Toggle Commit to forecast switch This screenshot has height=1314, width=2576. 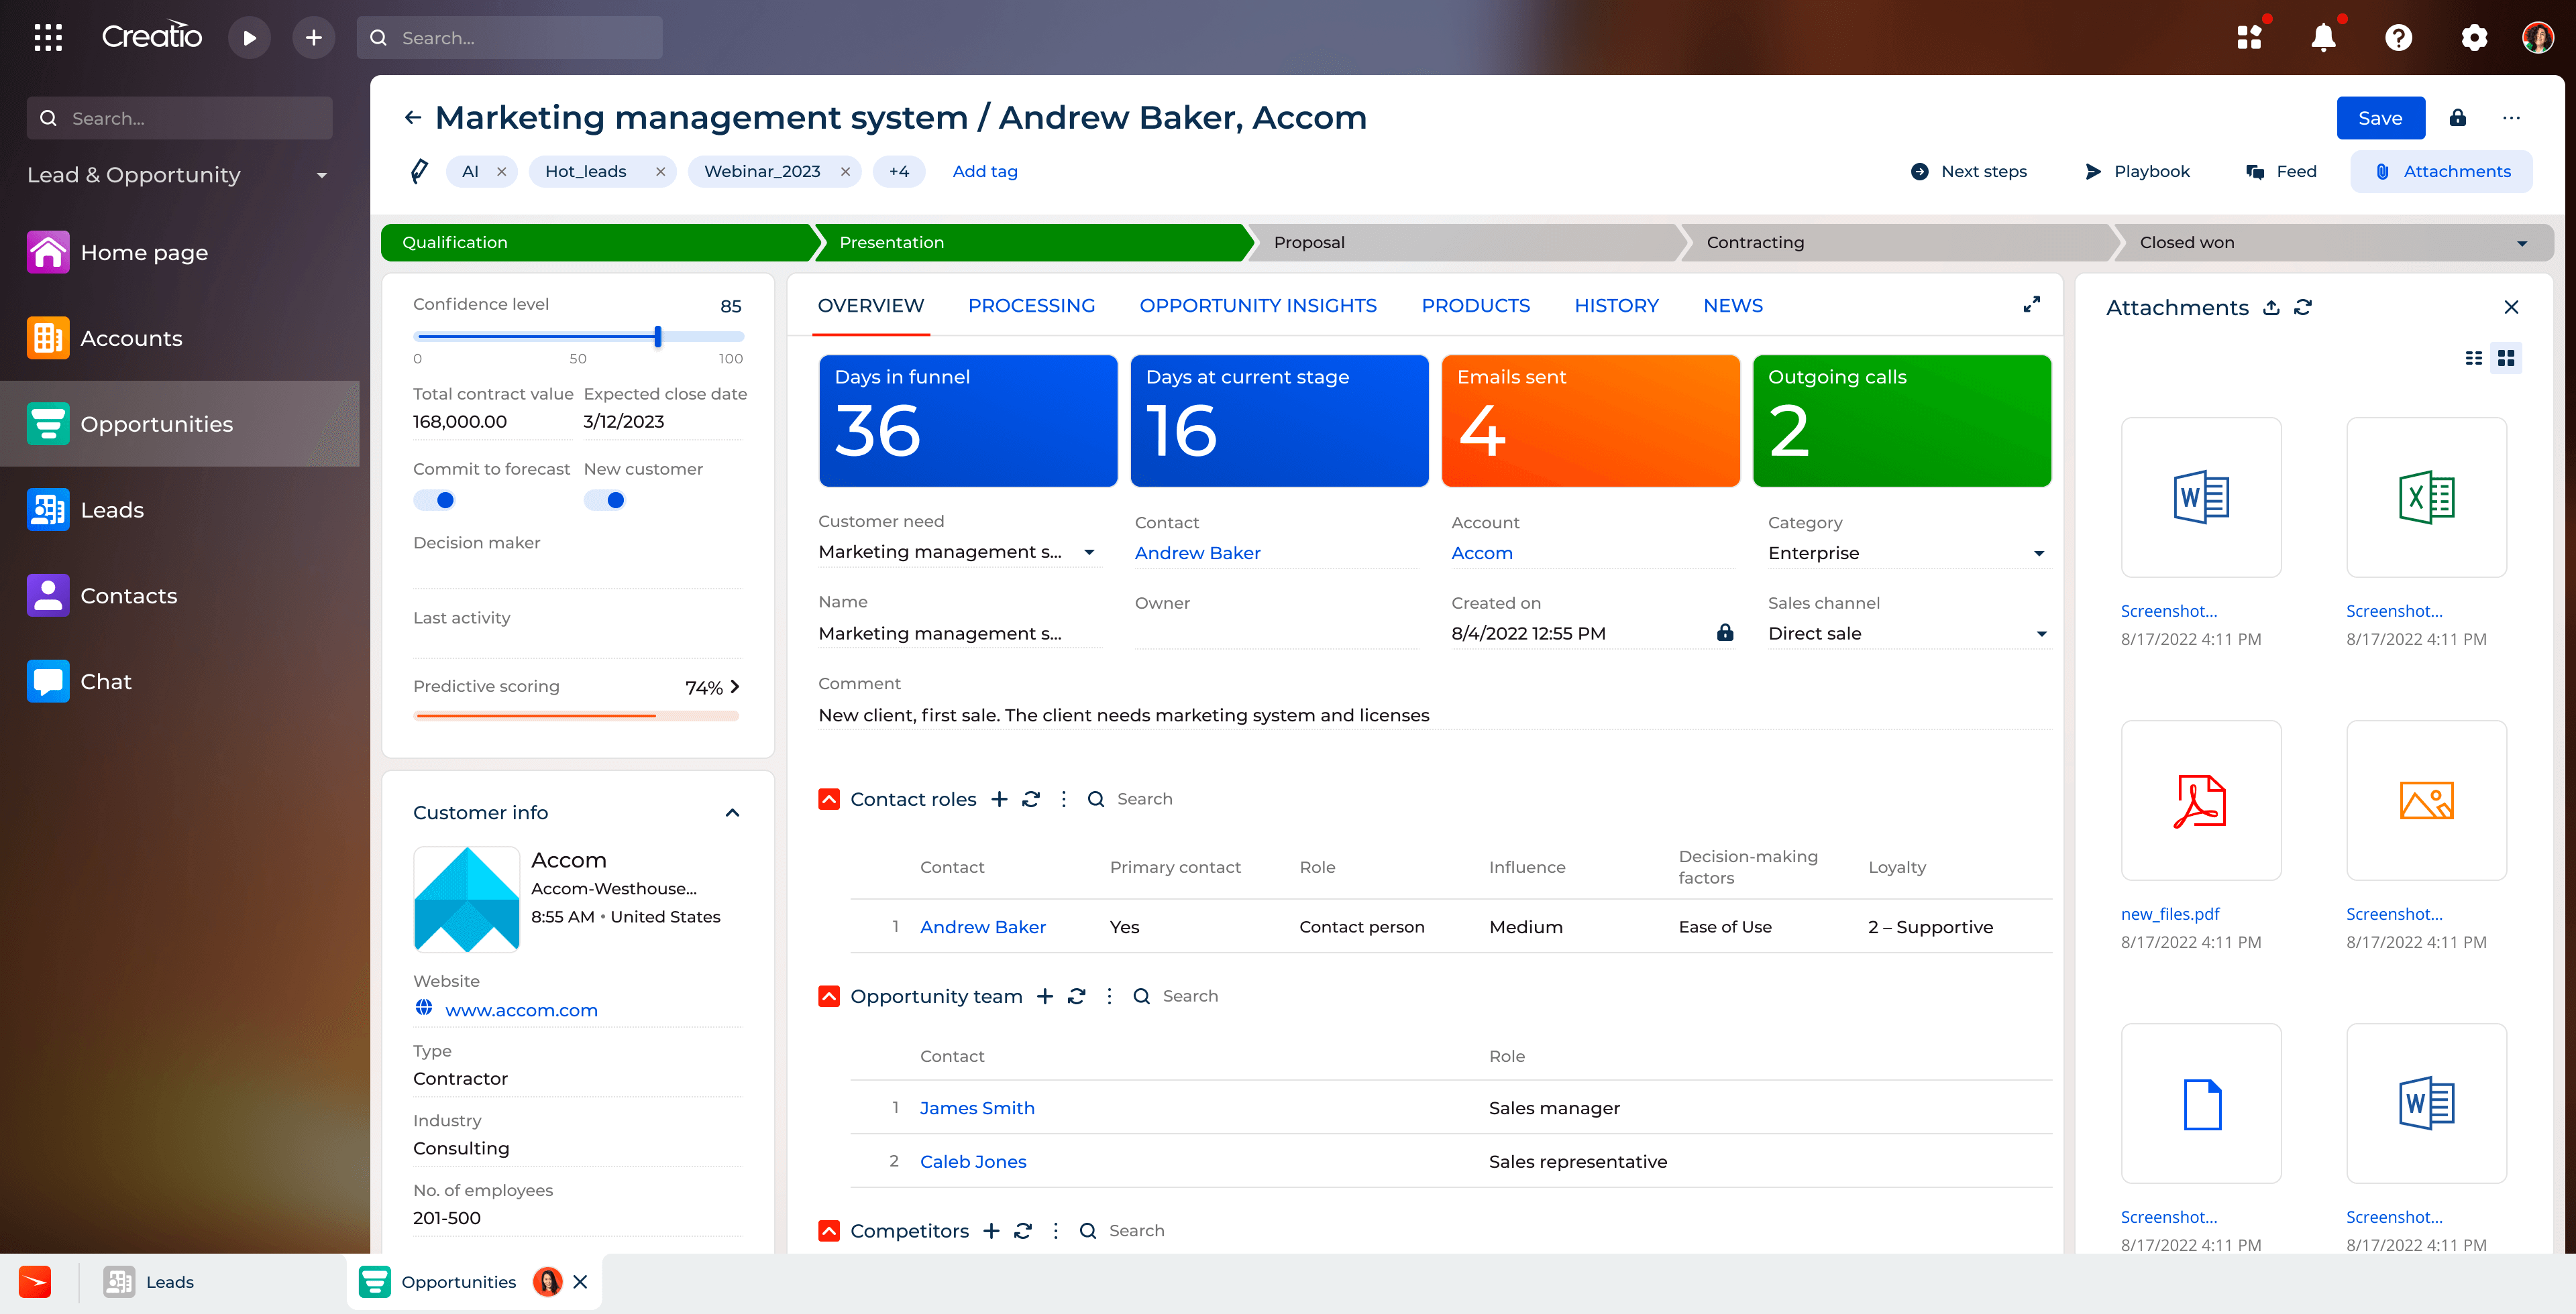[435, 499]
